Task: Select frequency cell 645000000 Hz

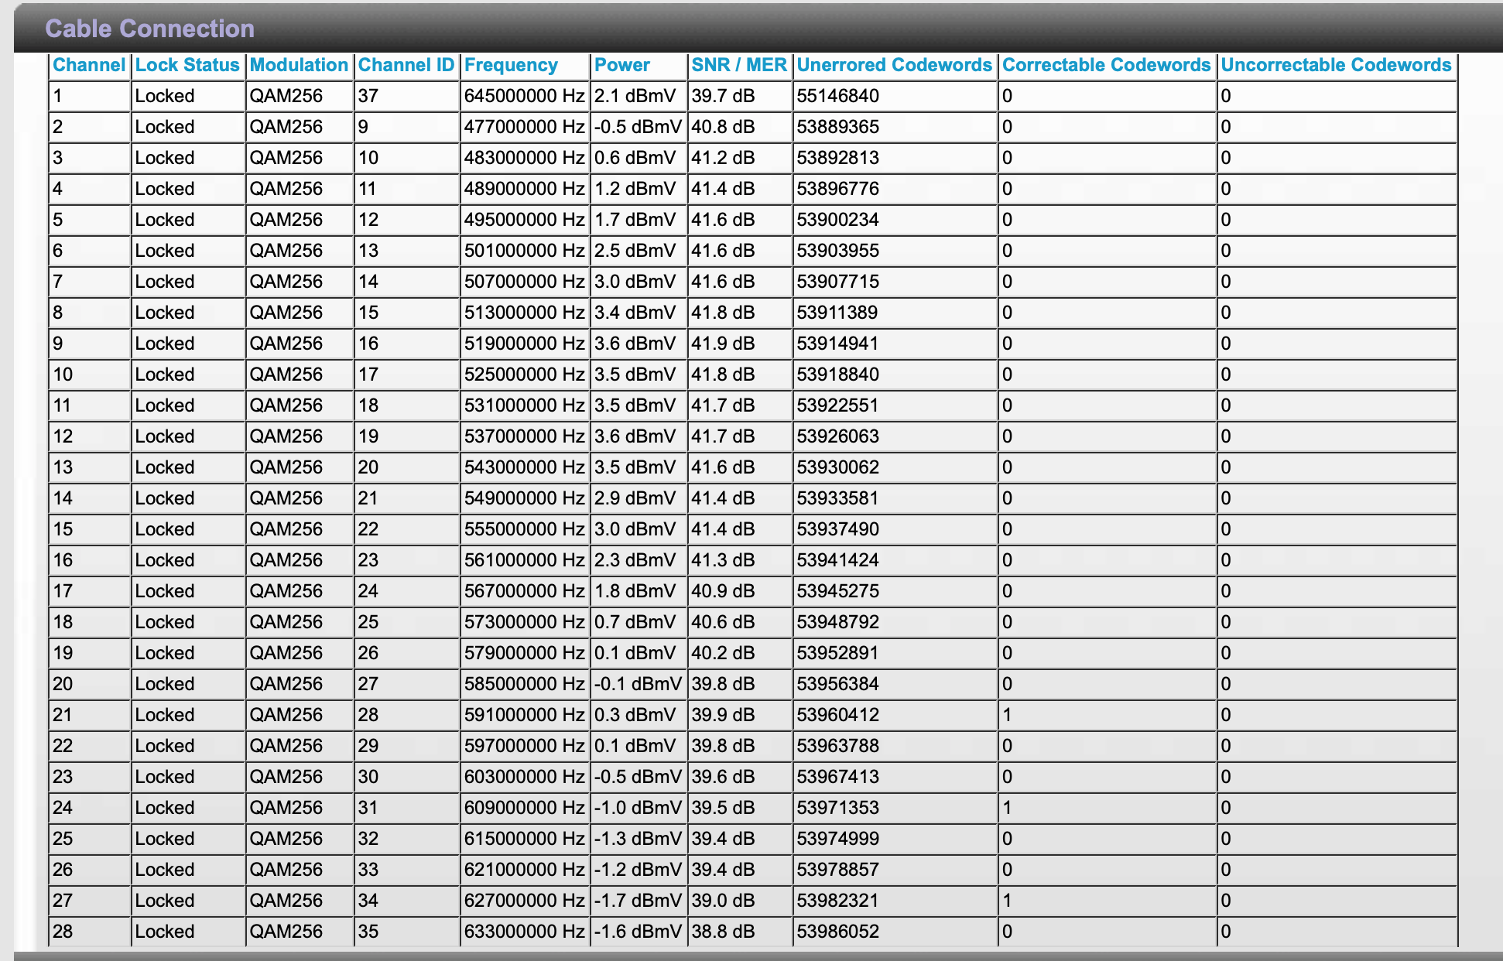Action: (x=524, y=96)
